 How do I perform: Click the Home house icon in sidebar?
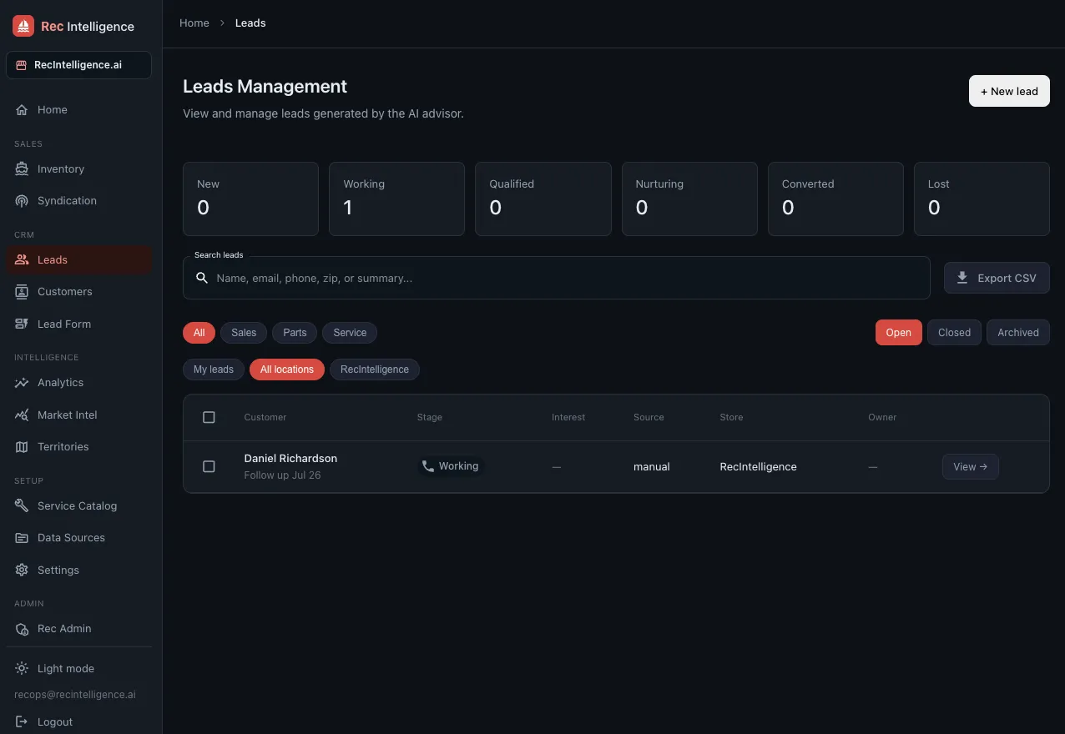22,109
